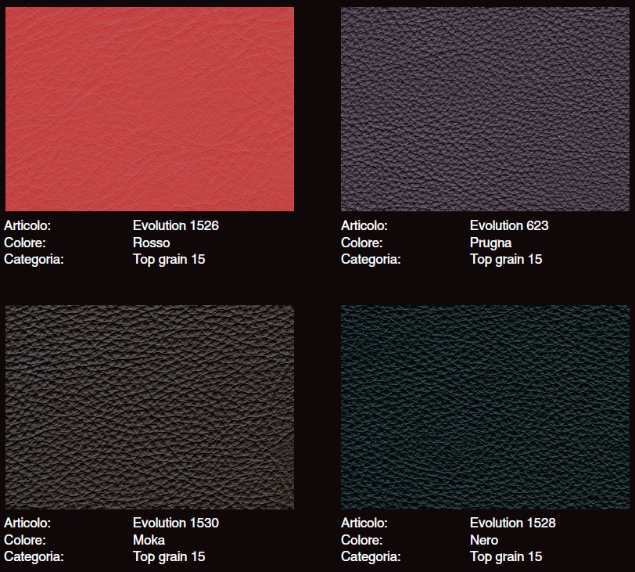Click the colour name 'Moka'
The width and height of the screenshot is (635, 572).
pyautogui.click(x=149, y=540)
